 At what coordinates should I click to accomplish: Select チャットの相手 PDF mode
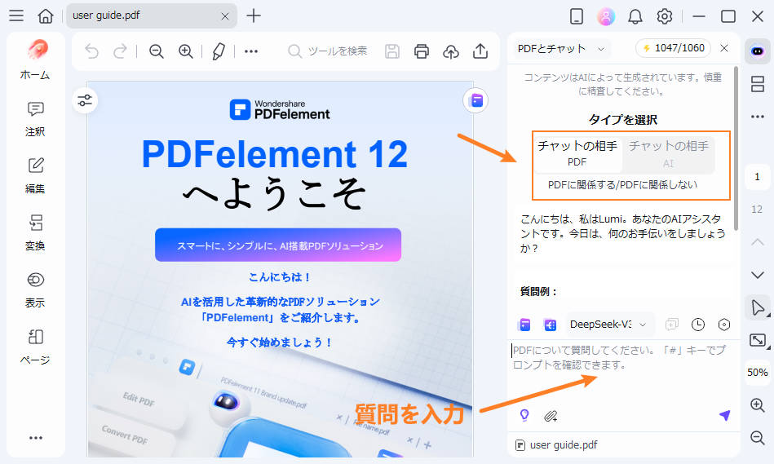click(x=577, y=153)
